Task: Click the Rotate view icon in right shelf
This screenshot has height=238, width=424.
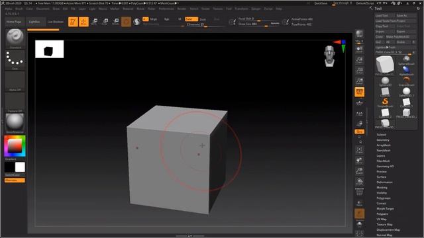Action: coord(359,182)
